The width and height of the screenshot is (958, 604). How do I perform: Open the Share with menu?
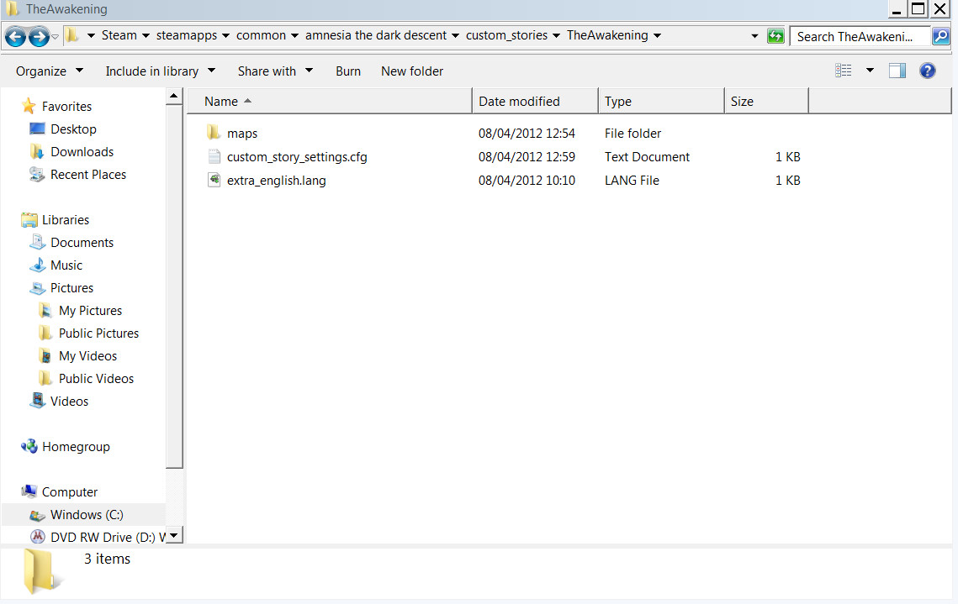[275, 71]
